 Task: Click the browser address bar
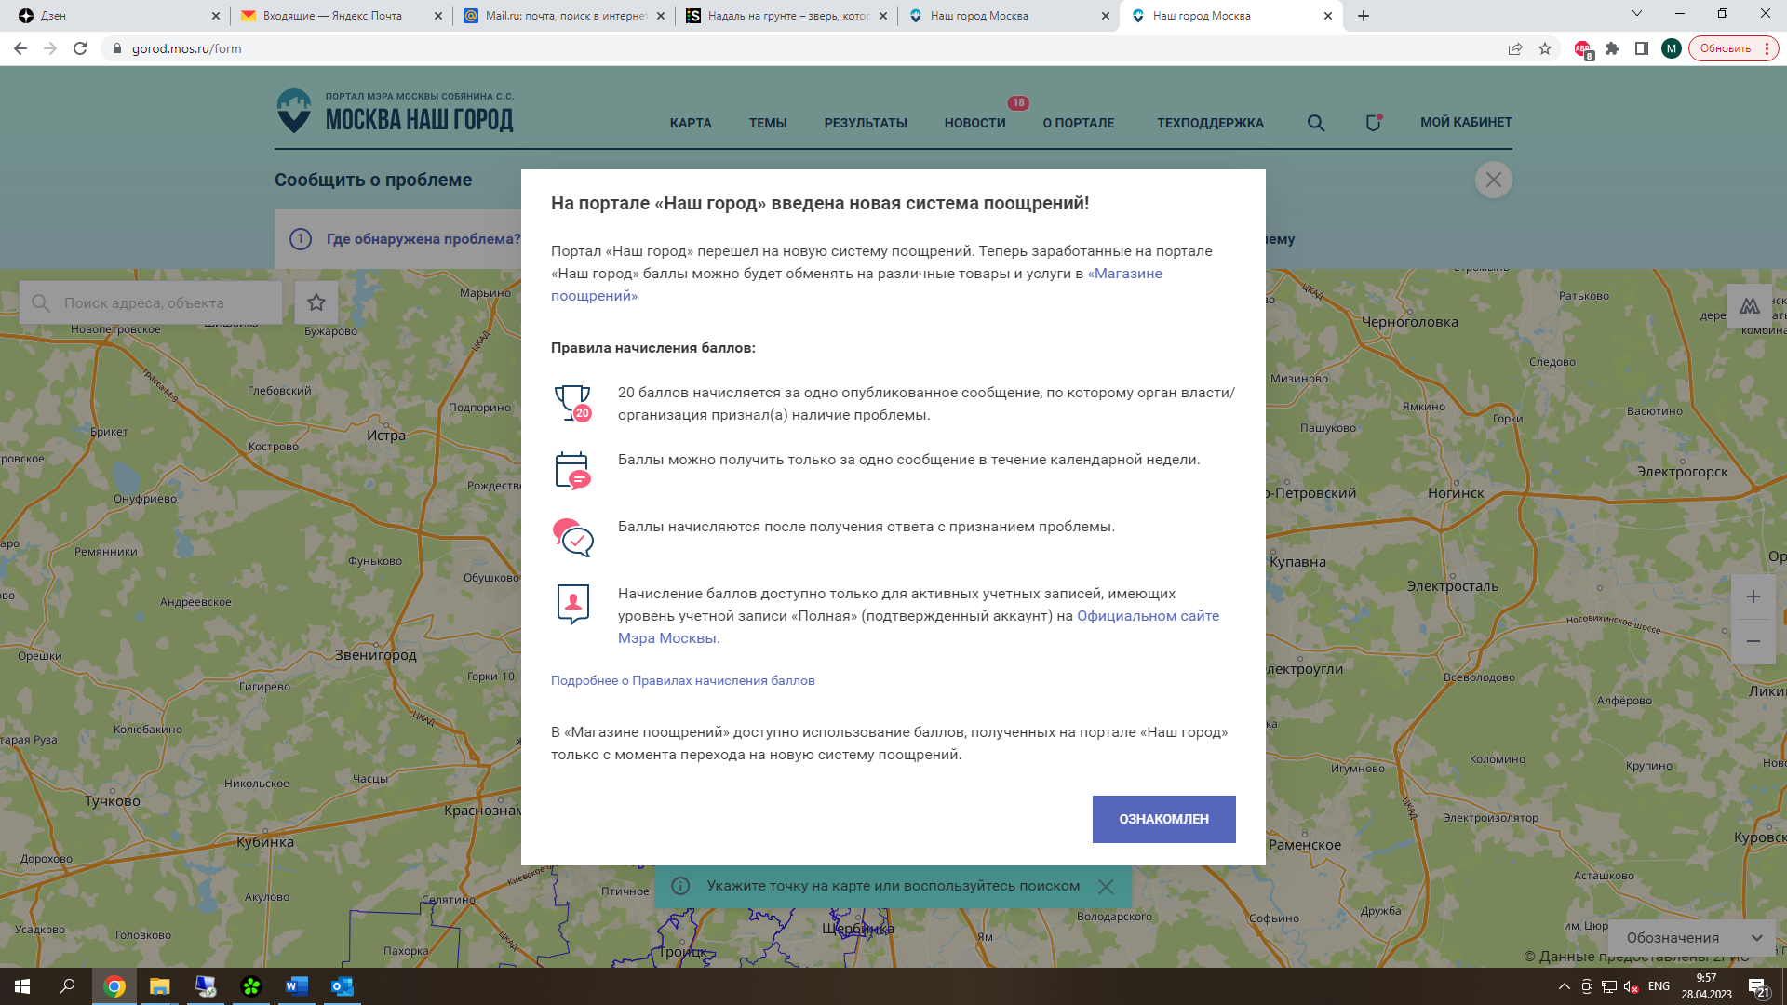pyautogui.click(x=800, y=48)
